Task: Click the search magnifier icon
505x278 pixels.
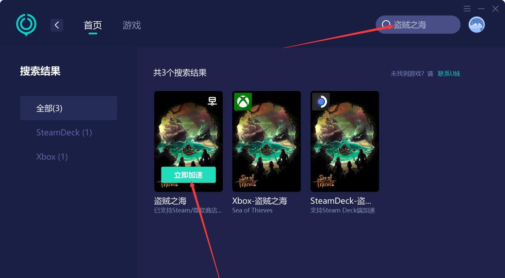Action: pos(386,25)
